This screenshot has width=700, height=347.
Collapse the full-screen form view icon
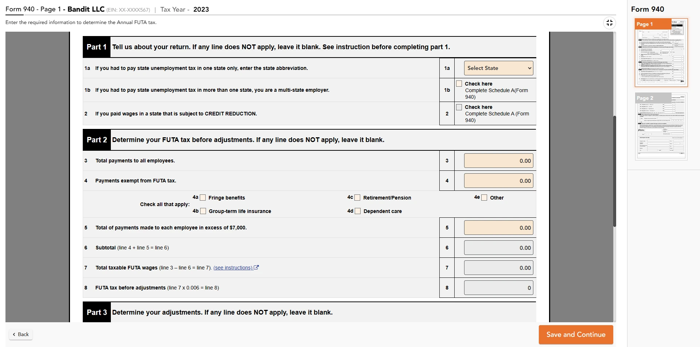click(609, 23)
